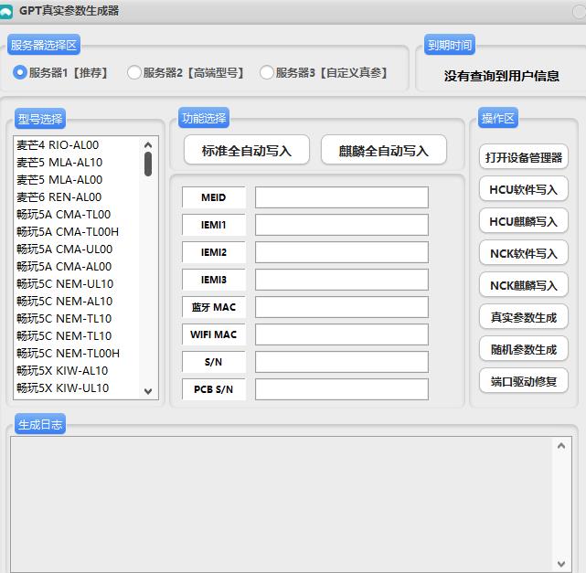This screenshot has height=573, width=586.
Task: Click NCK软件写入 button
Action: [x=524, y=254]
